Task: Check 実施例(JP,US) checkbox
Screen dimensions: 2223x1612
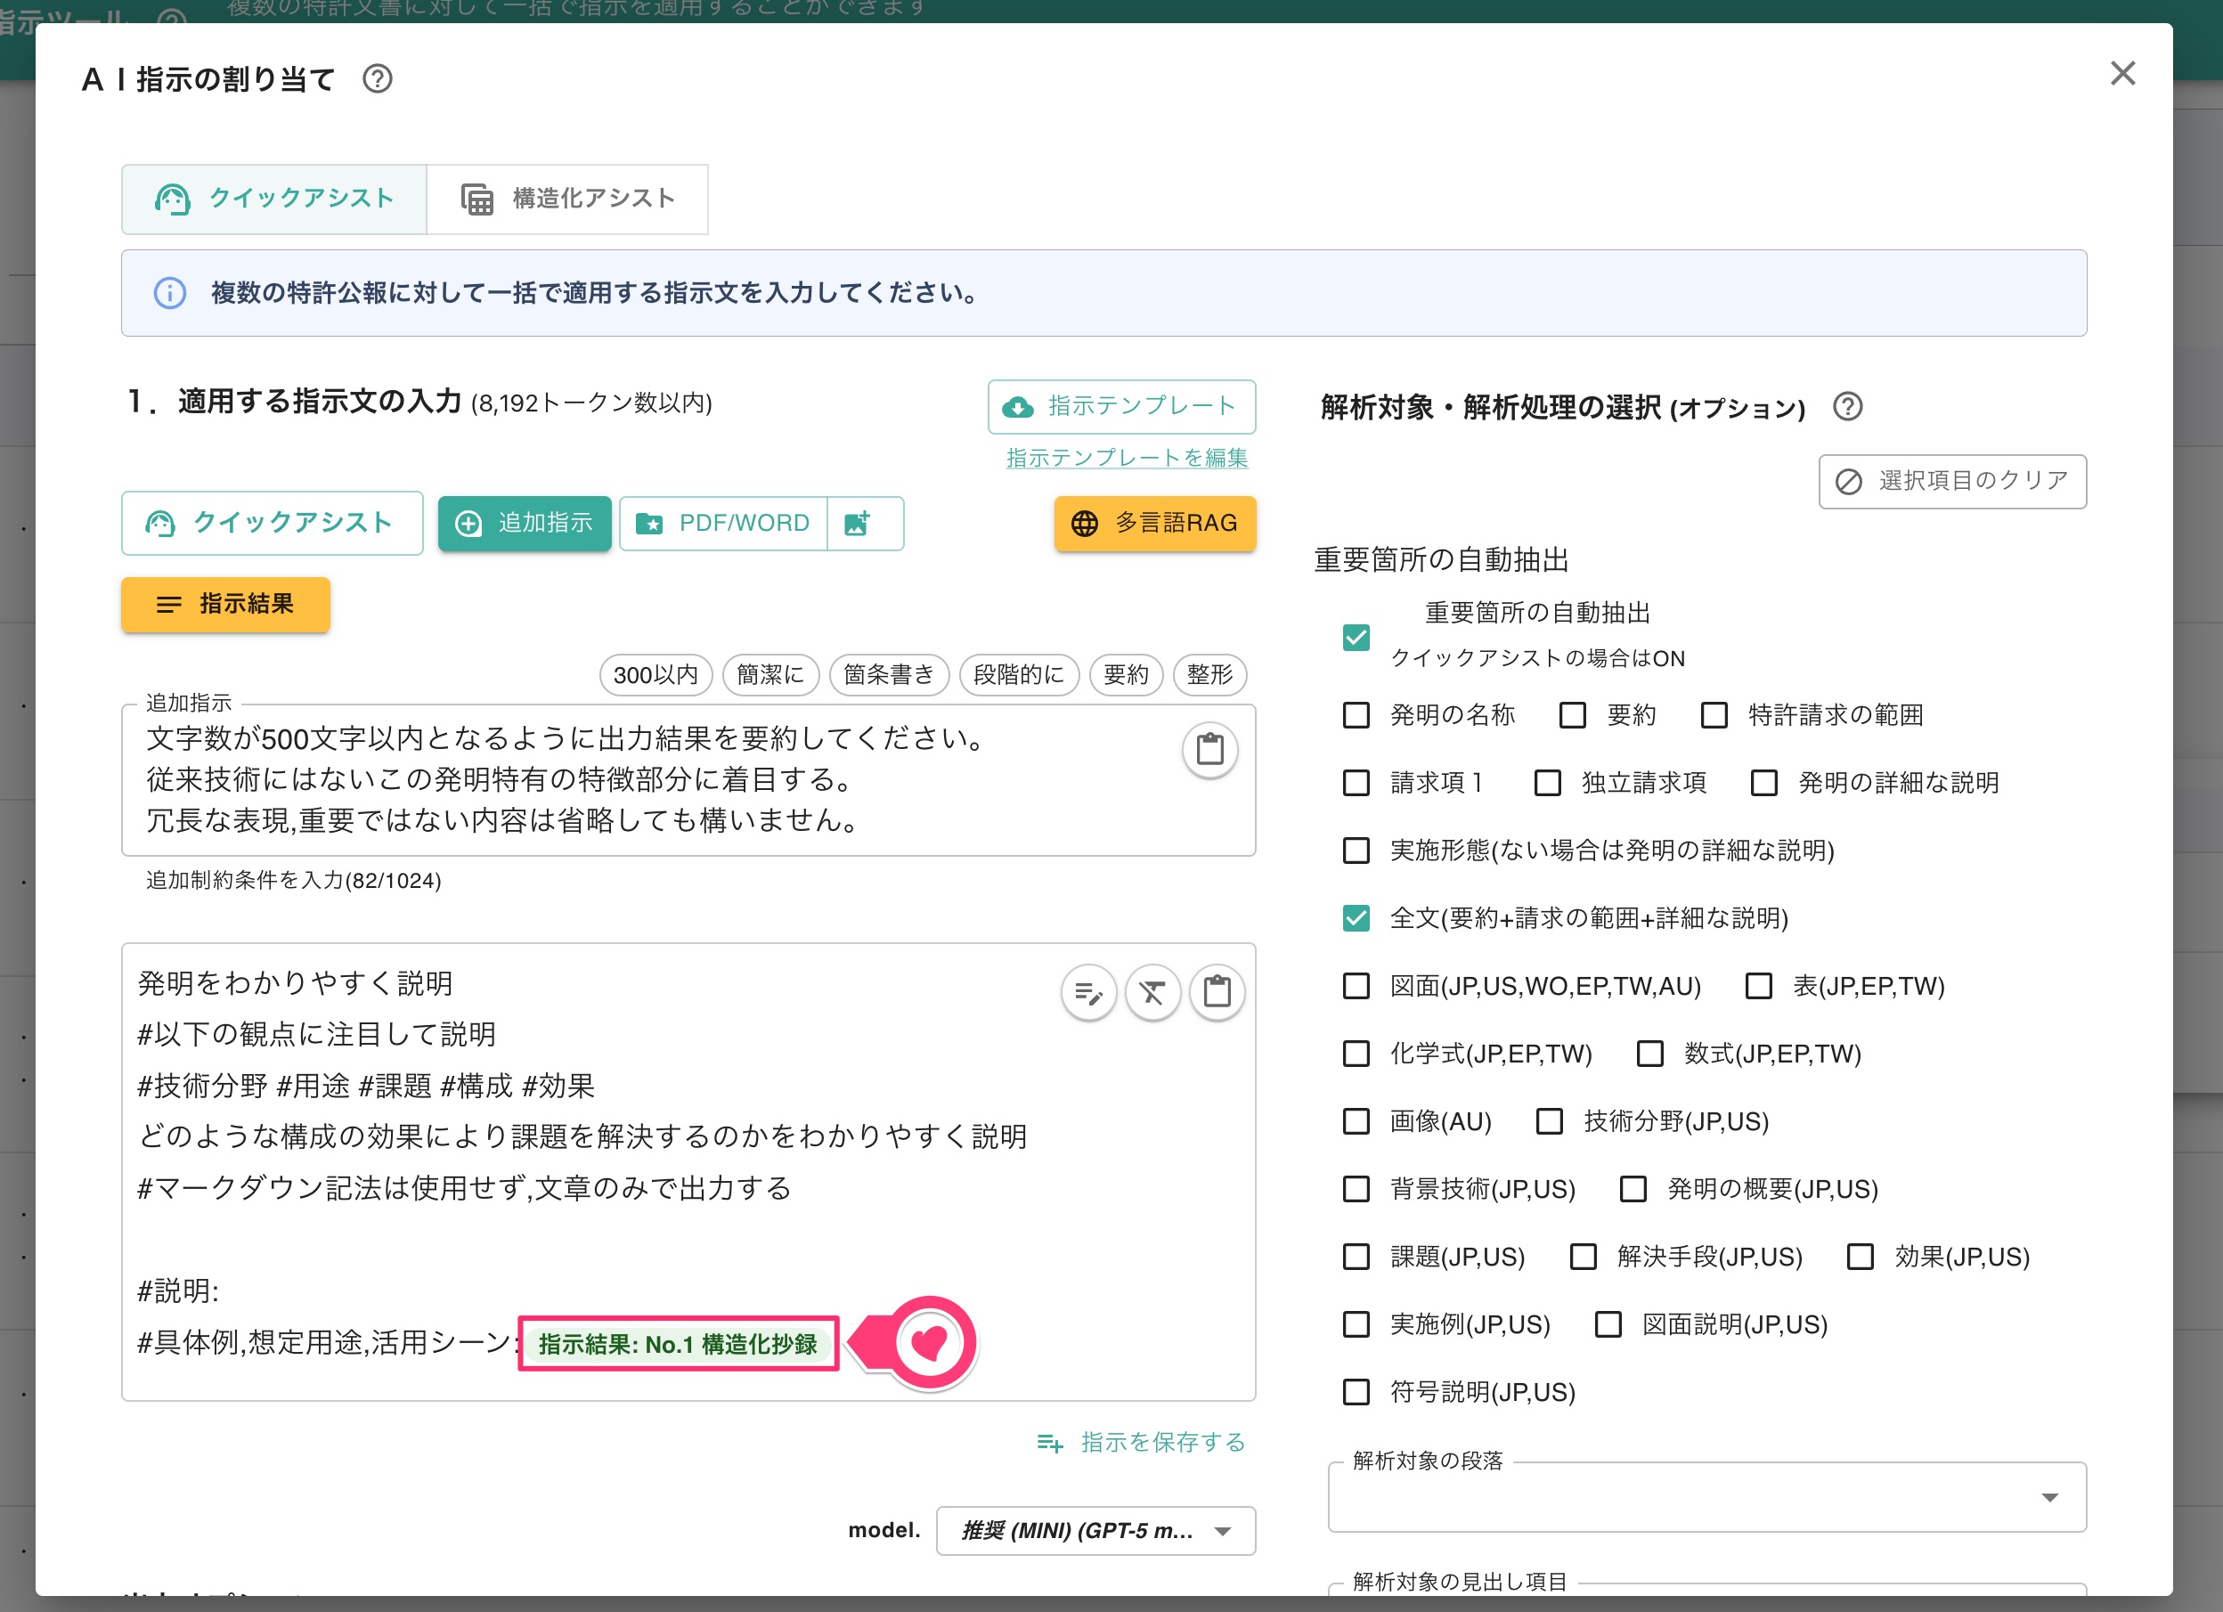Action: point(1356,1324)
